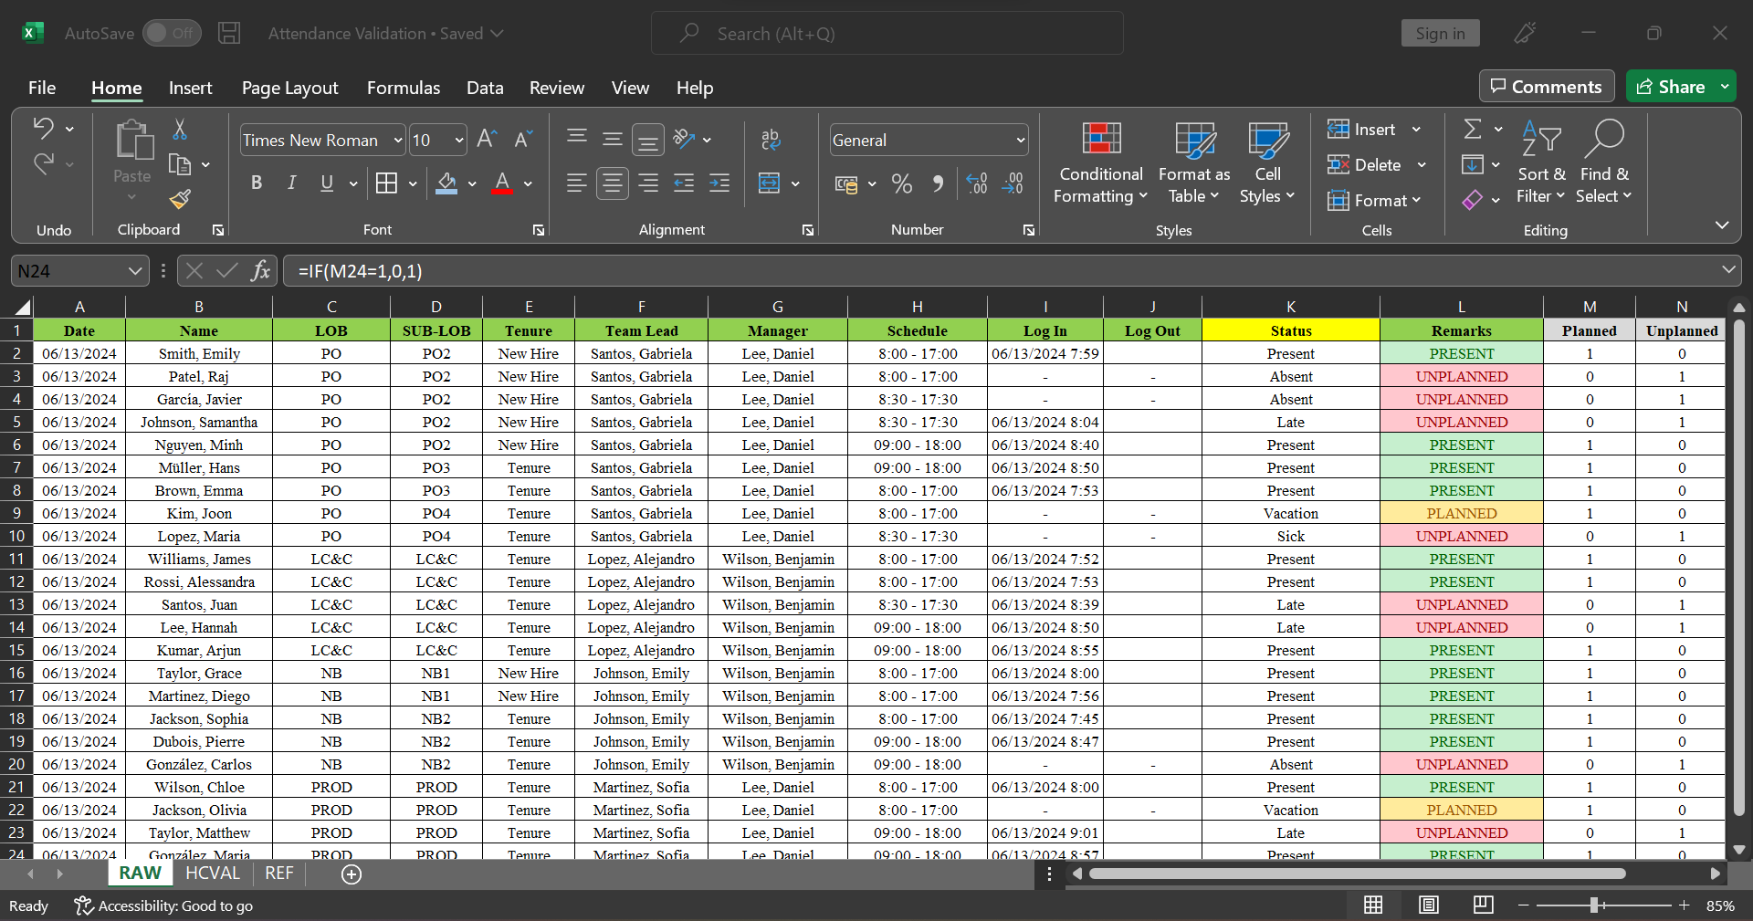Click the Insert Function fx icon

tap(261, 271)
